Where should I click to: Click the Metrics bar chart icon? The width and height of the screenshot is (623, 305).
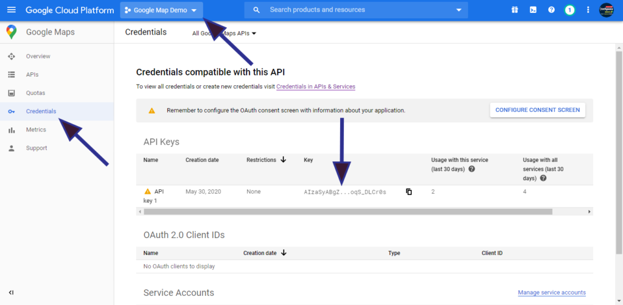[12, 130]
